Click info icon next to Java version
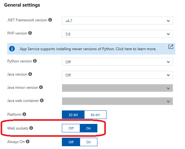Screen dimensions: 185x149 (30, 74)
